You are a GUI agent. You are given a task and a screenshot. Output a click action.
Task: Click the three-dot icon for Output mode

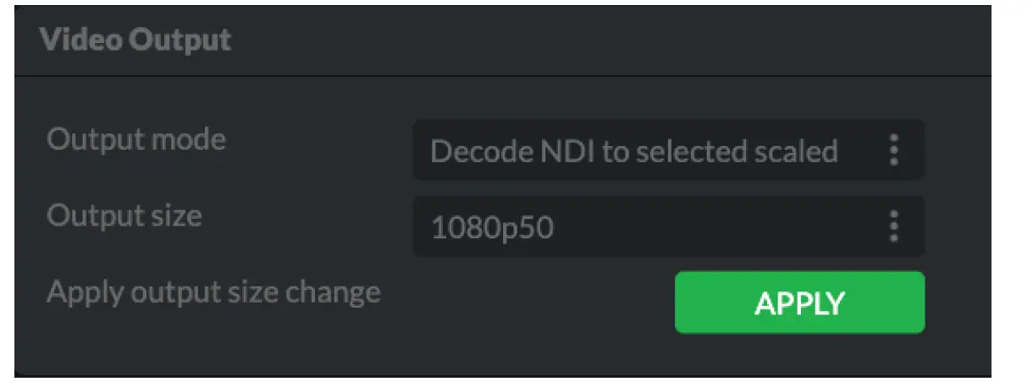(x=892, y=151)
